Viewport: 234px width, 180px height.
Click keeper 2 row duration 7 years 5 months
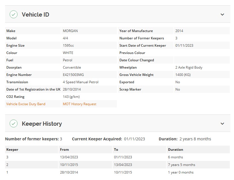click(181, 165)
